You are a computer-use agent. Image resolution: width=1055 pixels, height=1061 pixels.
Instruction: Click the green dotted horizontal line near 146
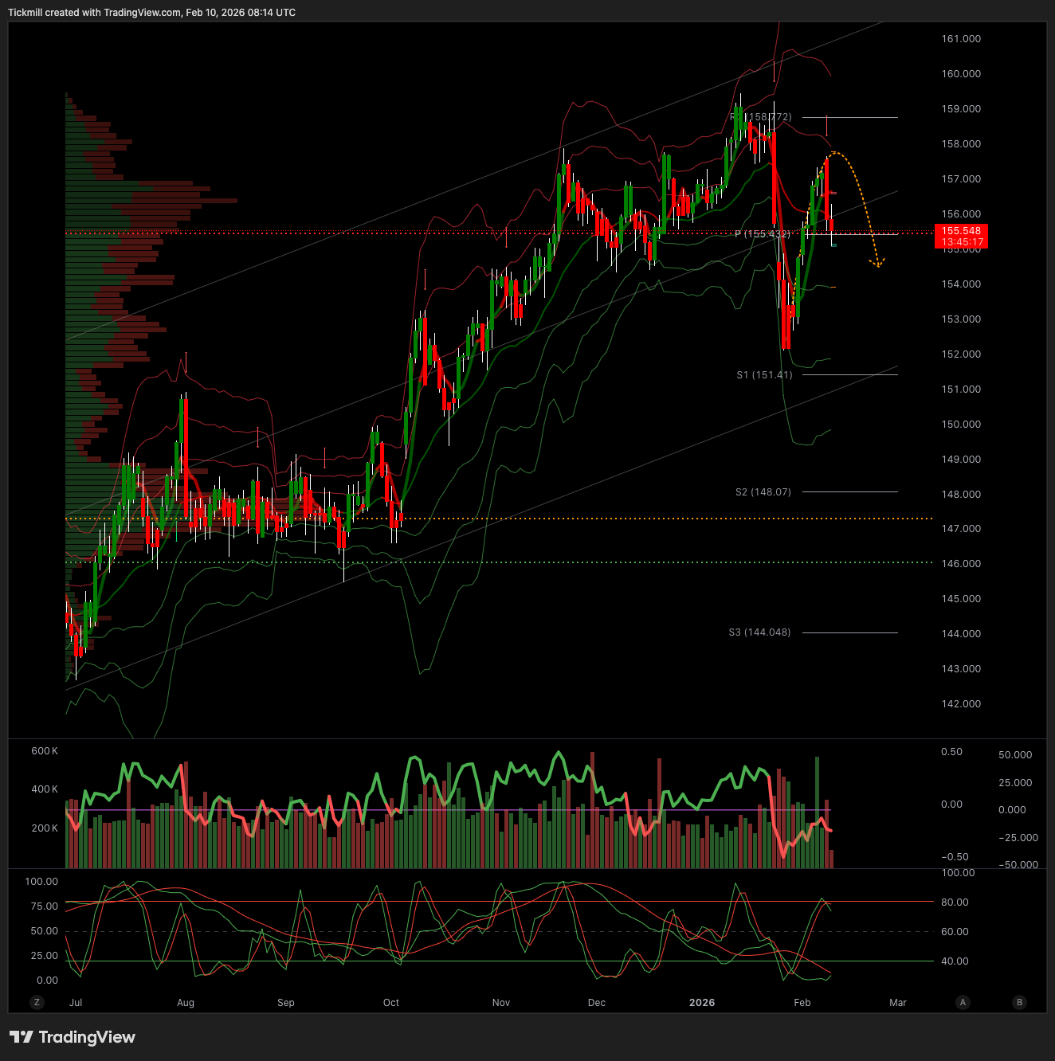(x=558, y=562)
